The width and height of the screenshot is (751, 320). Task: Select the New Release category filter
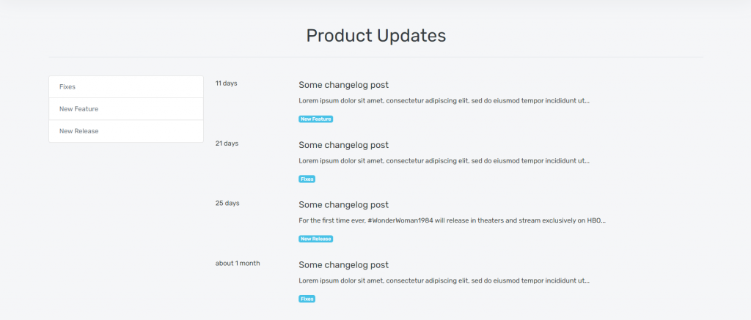(126, 131)
